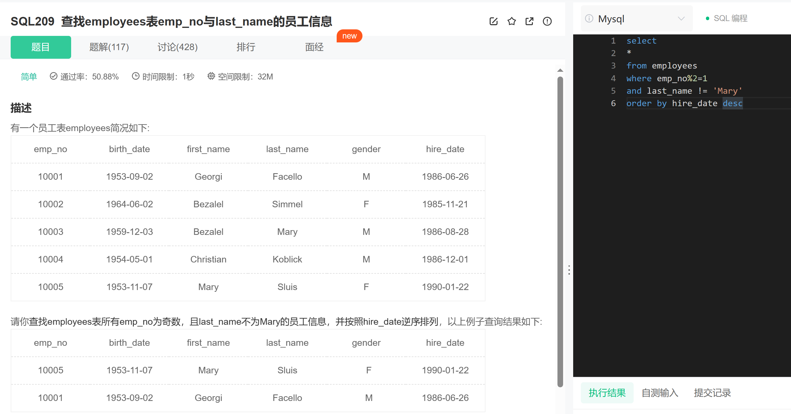This screenshot has width=791, height=414.
Task: Click the from keyword on line 3
Action: (636, 66)
